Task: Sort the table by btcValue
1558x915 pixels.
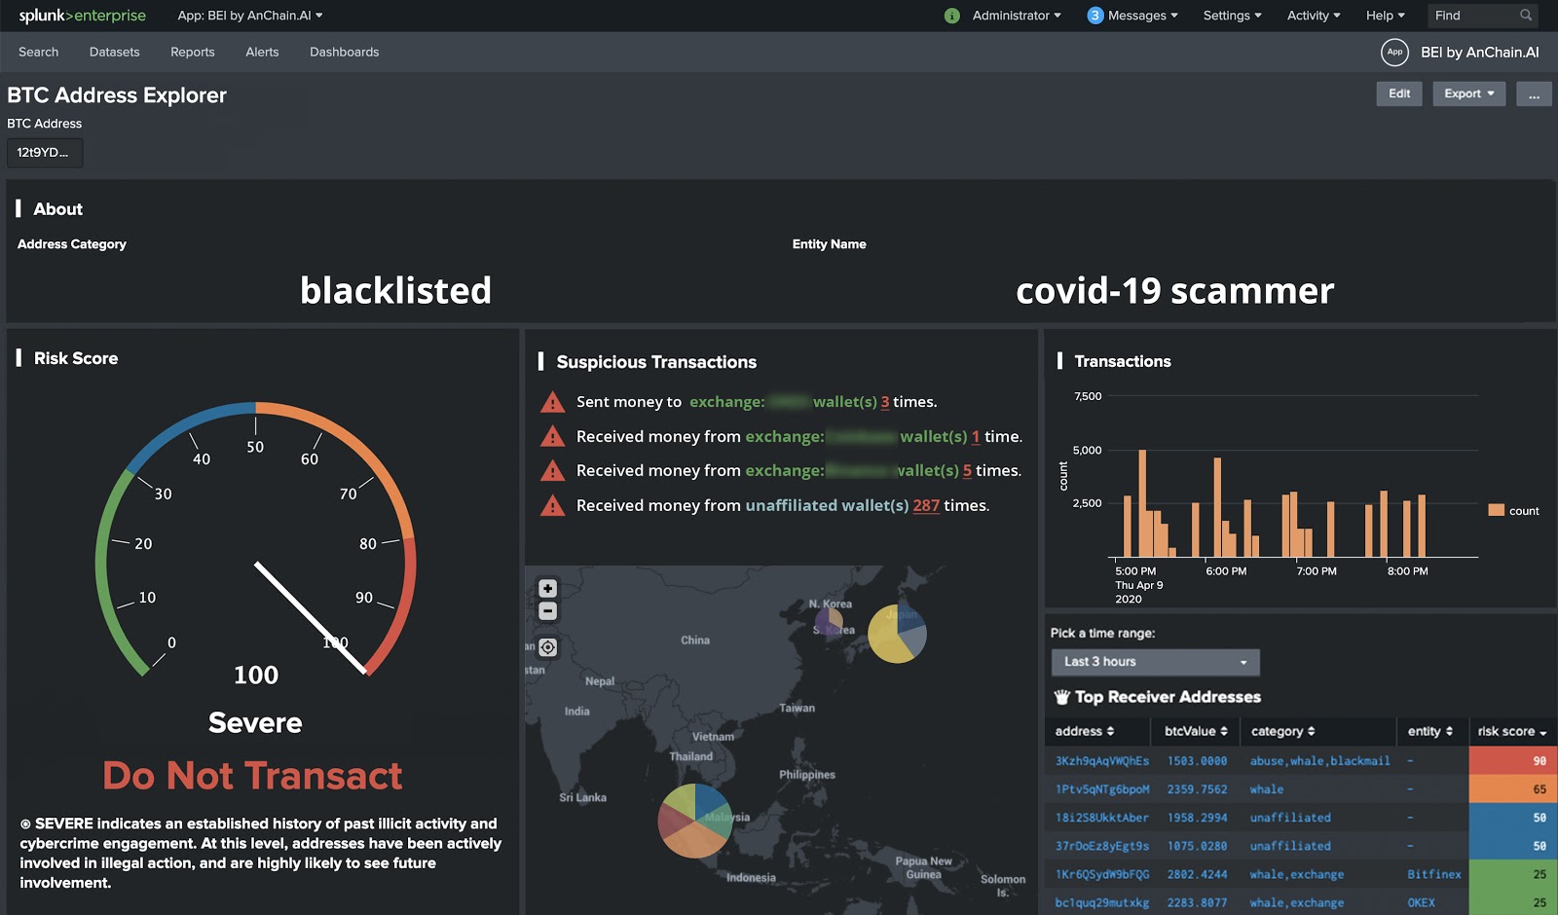Action: point(1196,731)
